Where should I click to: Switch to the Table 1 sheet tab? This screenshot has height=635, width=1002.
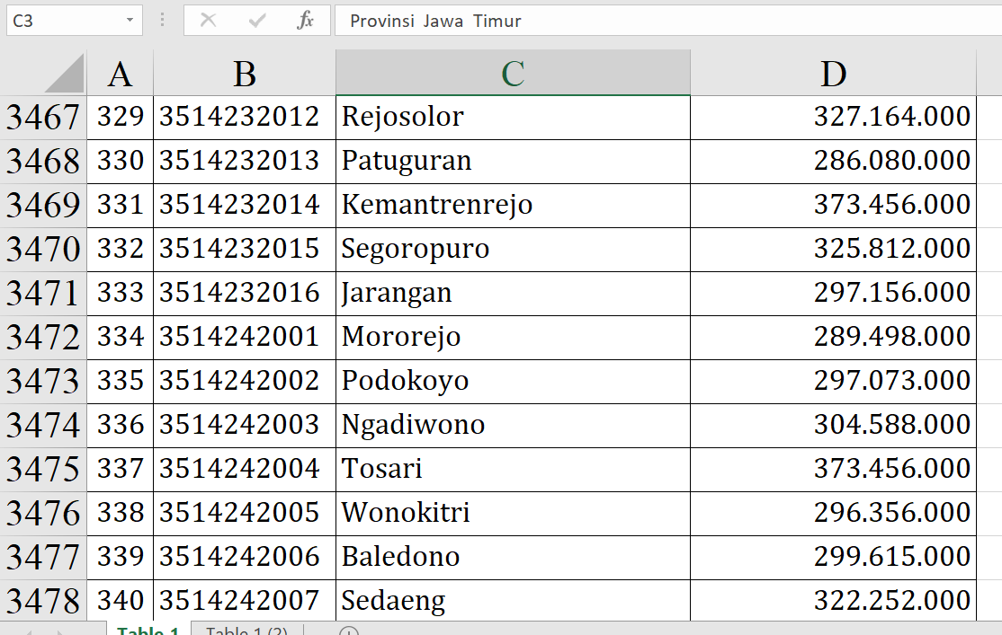pos(148,631)
